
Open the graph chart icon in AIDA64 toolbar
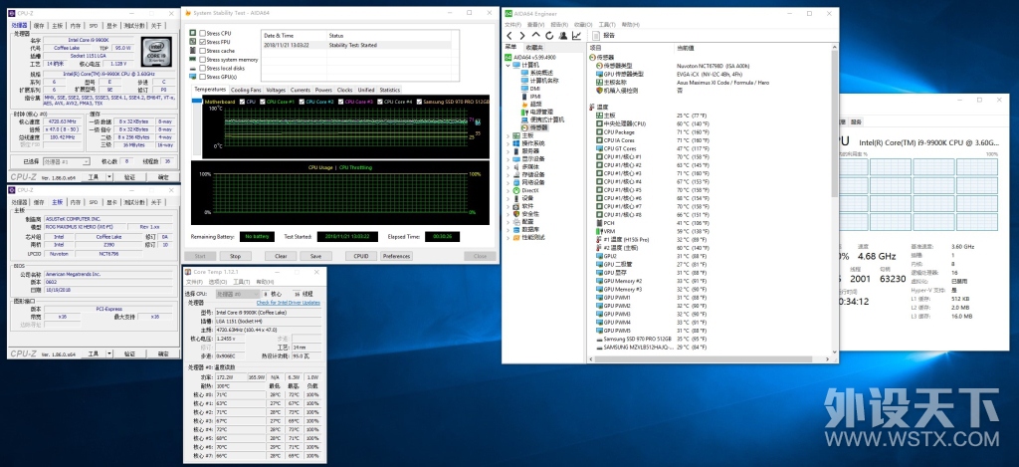click(x=576, y=36)
